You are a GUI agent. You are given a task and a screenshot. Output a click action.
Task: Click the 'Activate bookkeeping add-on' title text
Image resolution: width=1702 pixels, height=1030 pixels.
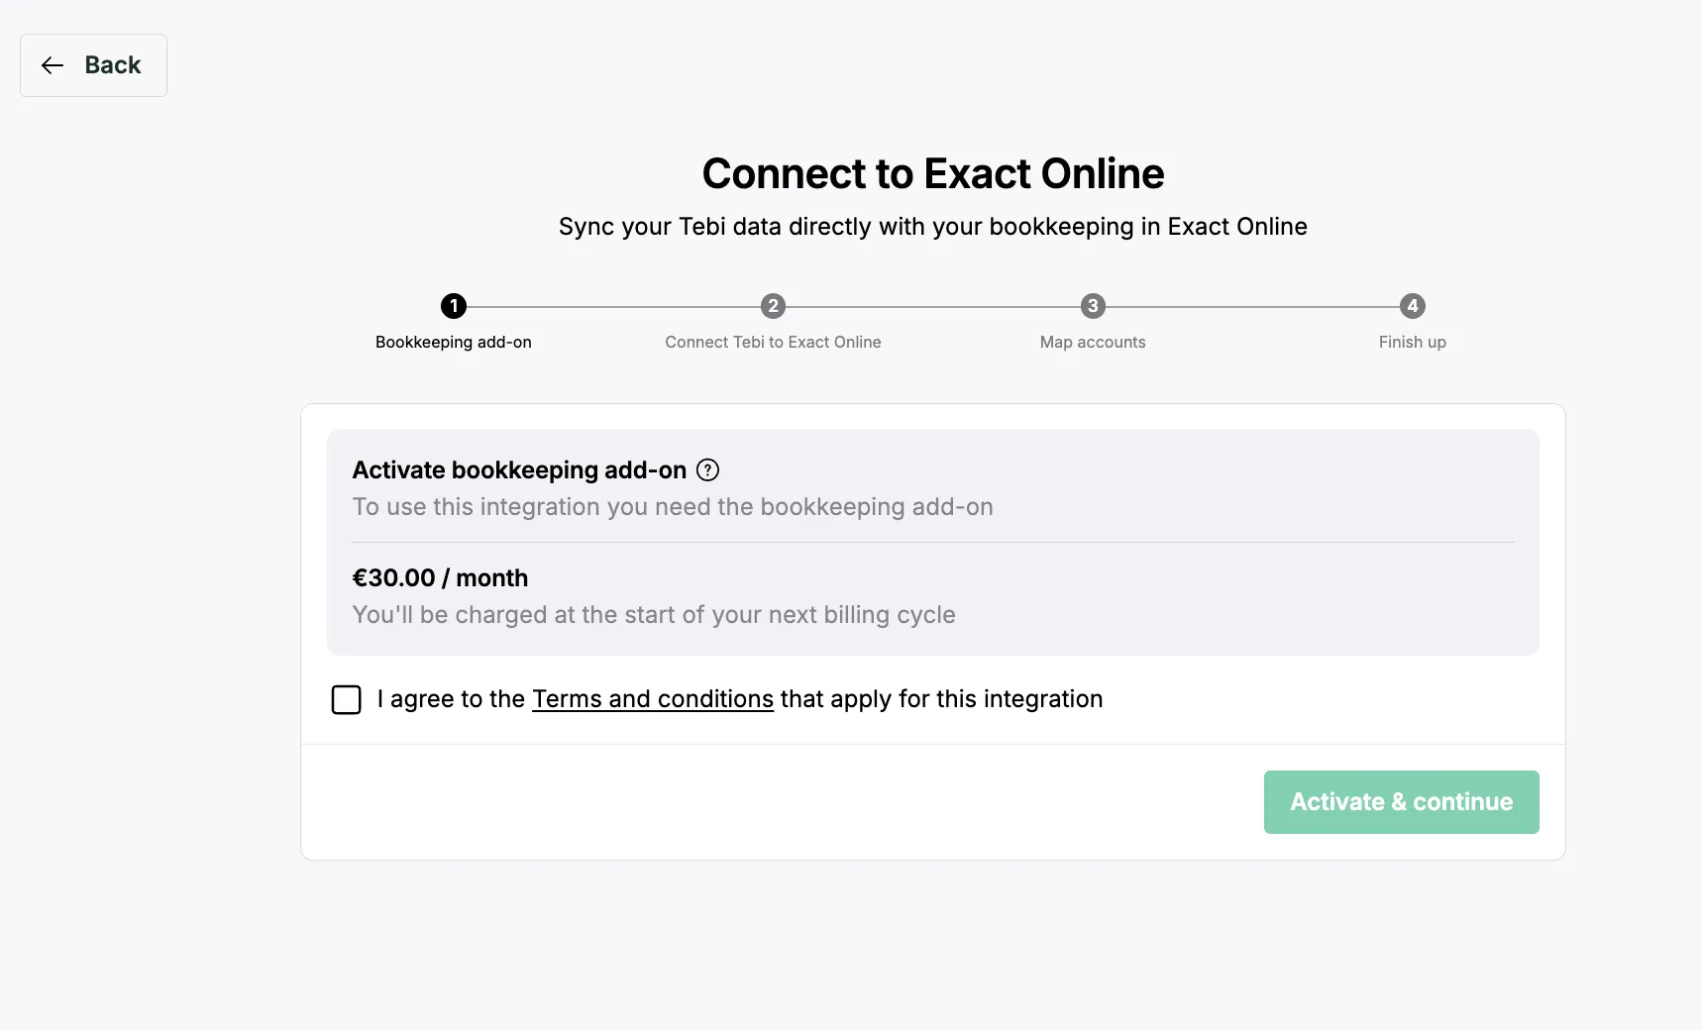click(x=519, y=470)
